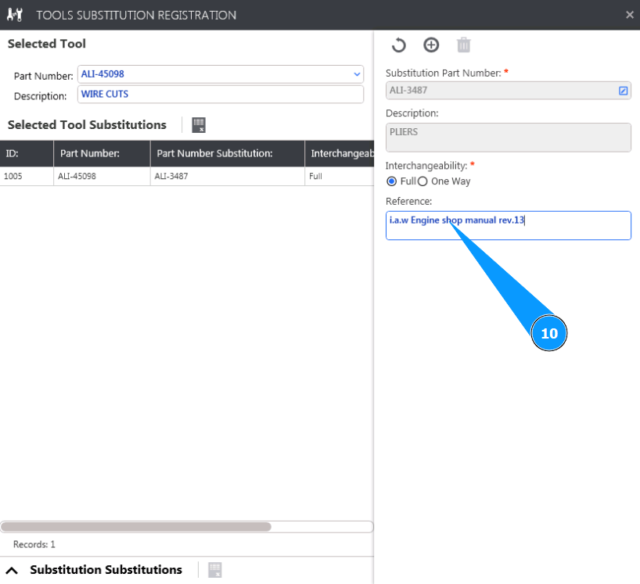Click the PLIERS description text box

click(x=508, y=138)
